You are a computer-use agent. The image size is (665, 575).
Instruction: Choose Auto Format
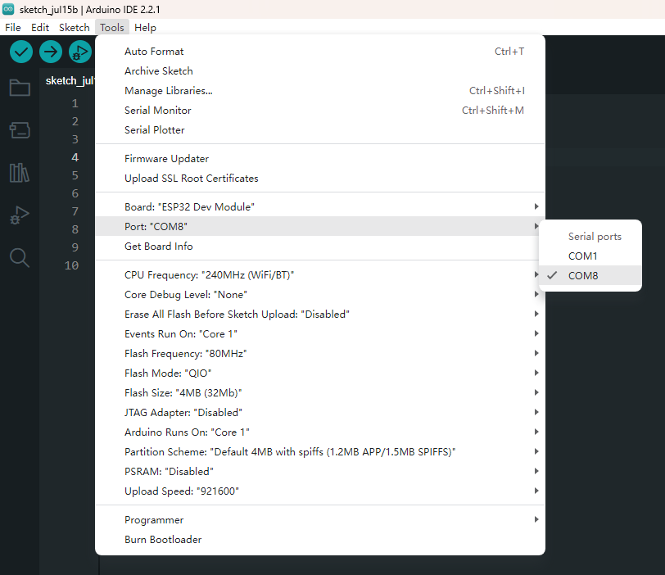(x=320, y=52)
